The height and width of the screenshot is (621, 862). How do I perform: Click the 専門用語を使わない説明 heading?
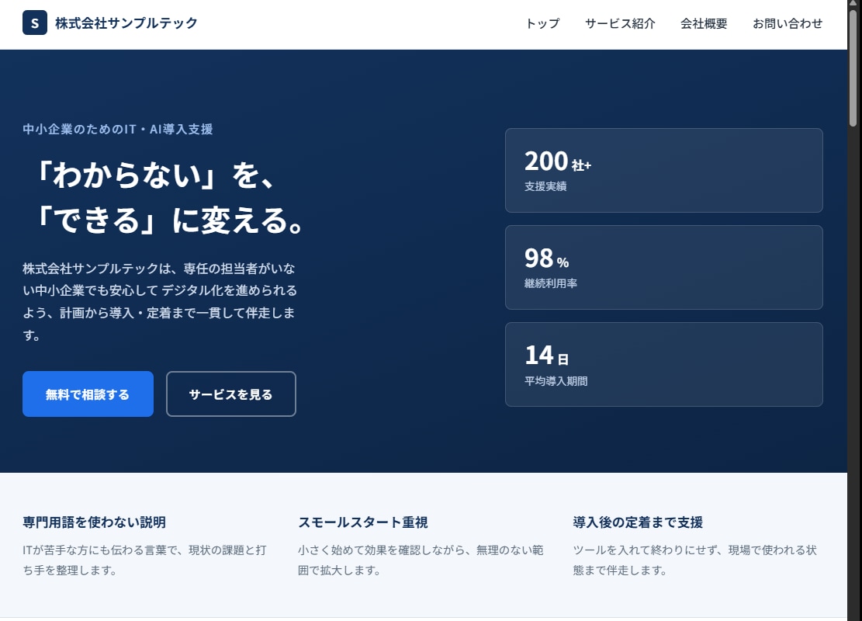(94, 522)
